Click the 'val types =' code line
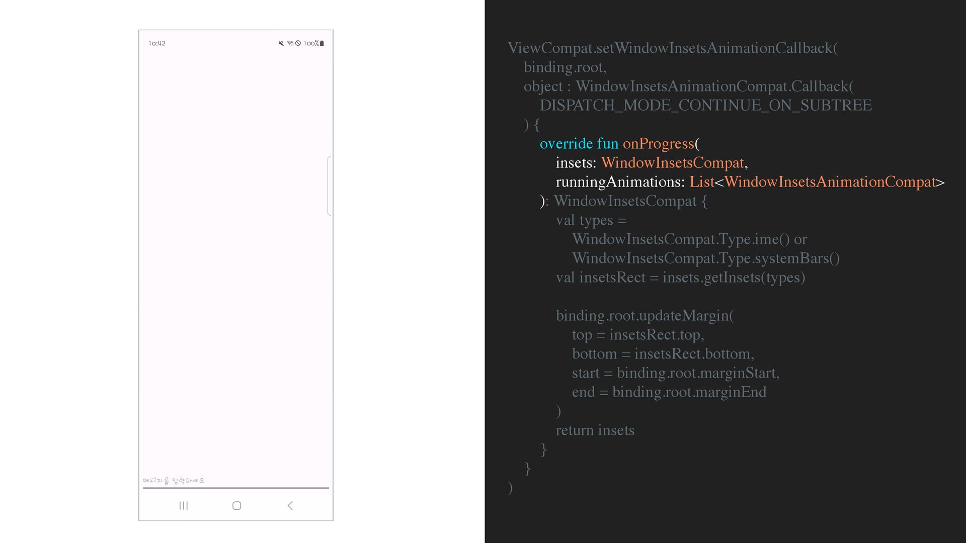The height and width of the screenshot is (543, 966). pyautogui.click(x=591, y=220)
